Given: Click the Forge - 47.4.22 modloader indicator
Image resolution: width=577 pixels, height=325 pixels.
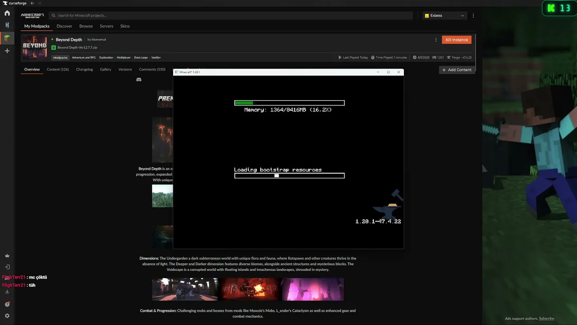Looking at the screenshot, I should (x=458, y=57).
